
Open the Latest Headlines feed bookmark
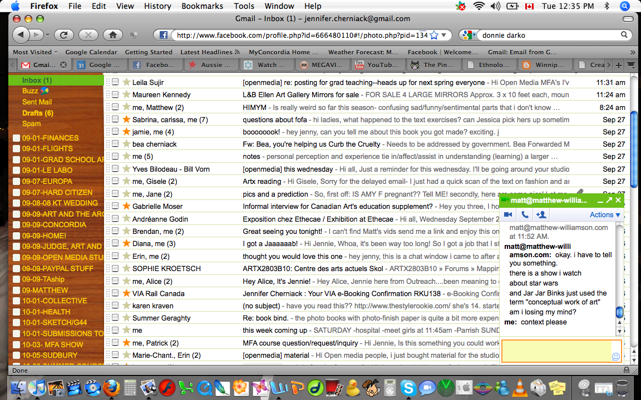click(210, 52)
